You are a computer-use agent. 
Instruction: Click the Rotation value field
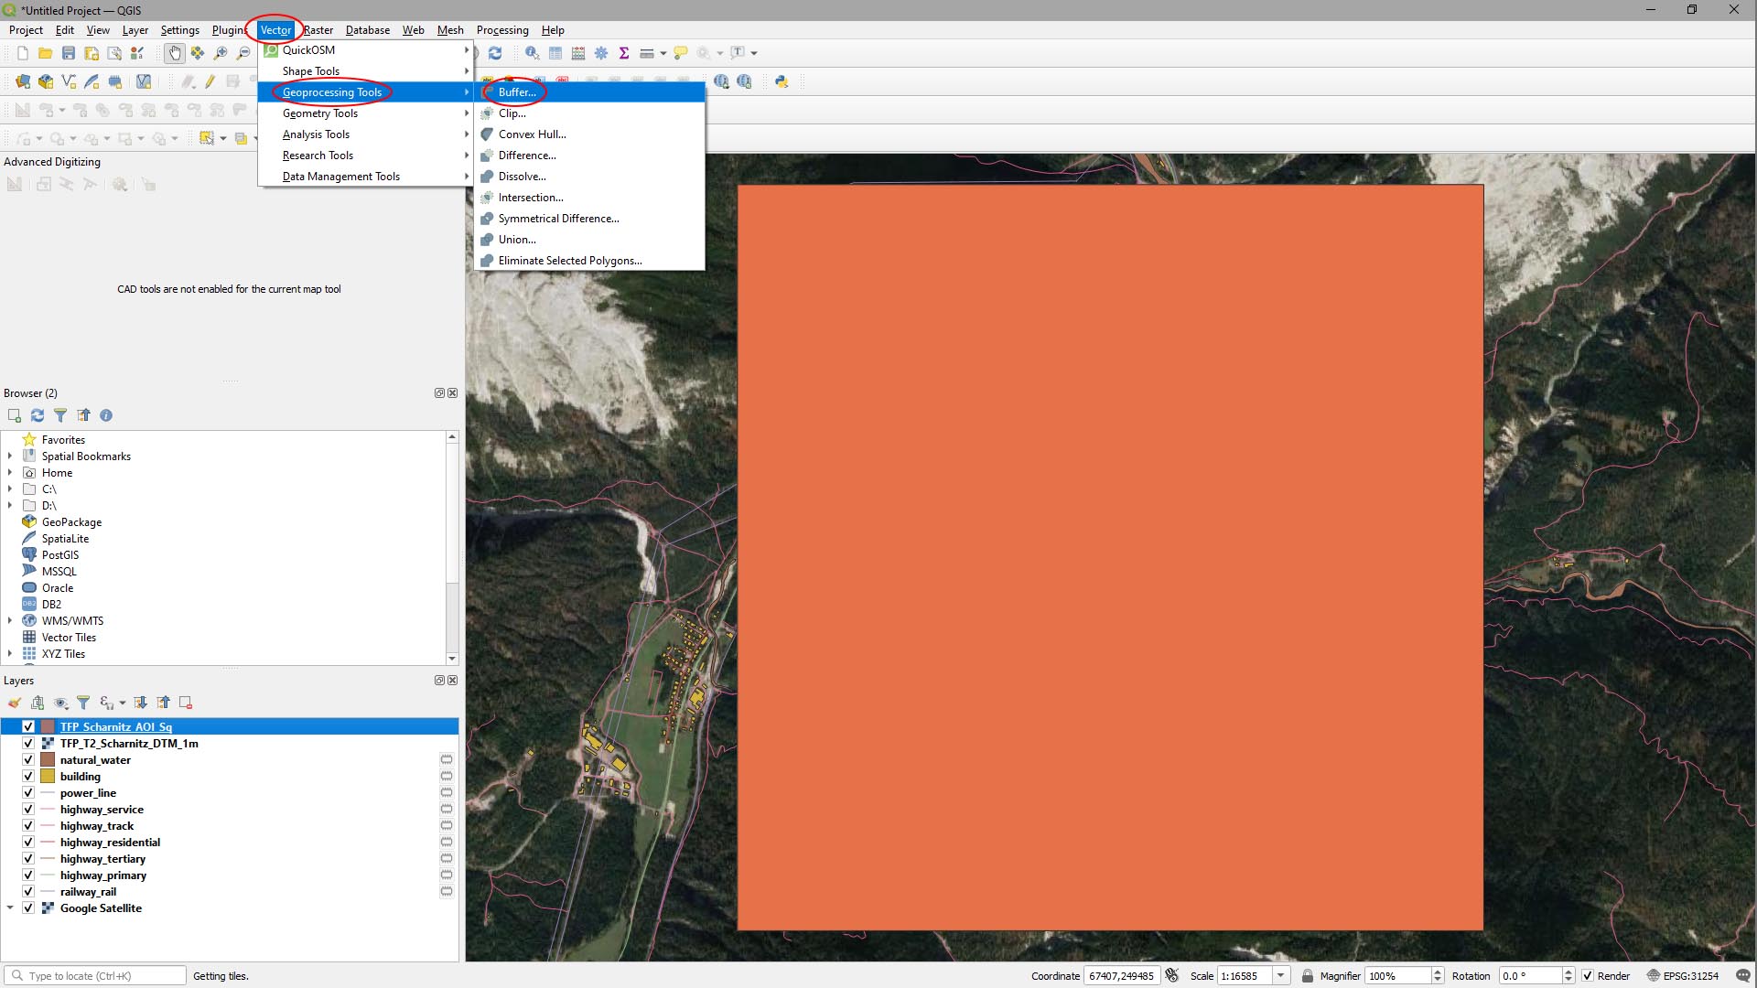pyautogui.click(x=1530, y=976)
